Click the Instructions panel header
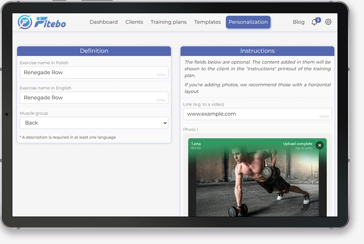 (257, 51)
